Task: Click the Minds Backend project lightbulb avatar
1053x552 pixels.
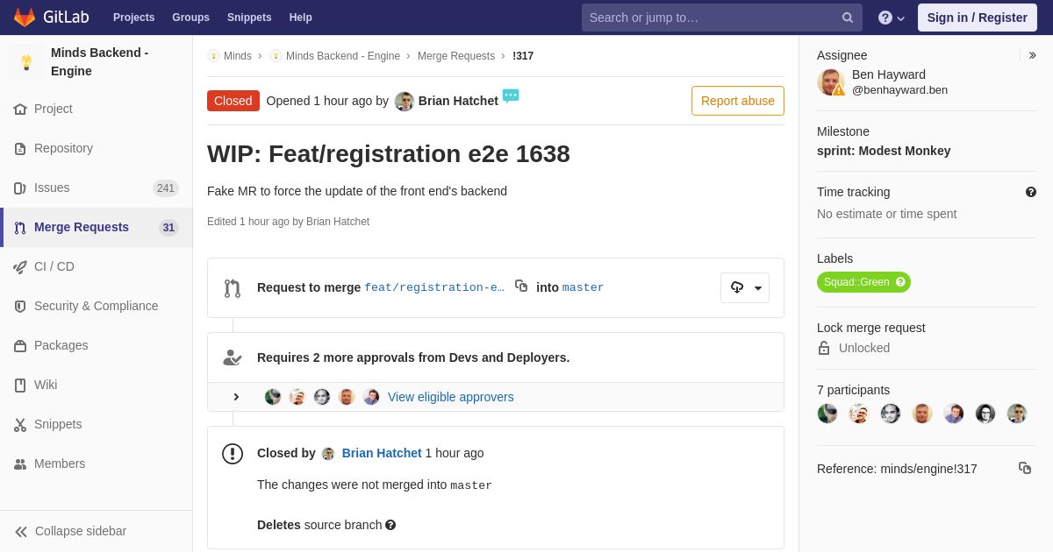Action: click(26, 62)
